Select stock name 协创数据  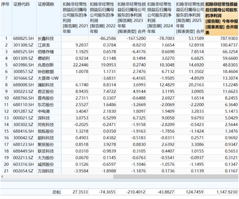click(x=46, y=72)
